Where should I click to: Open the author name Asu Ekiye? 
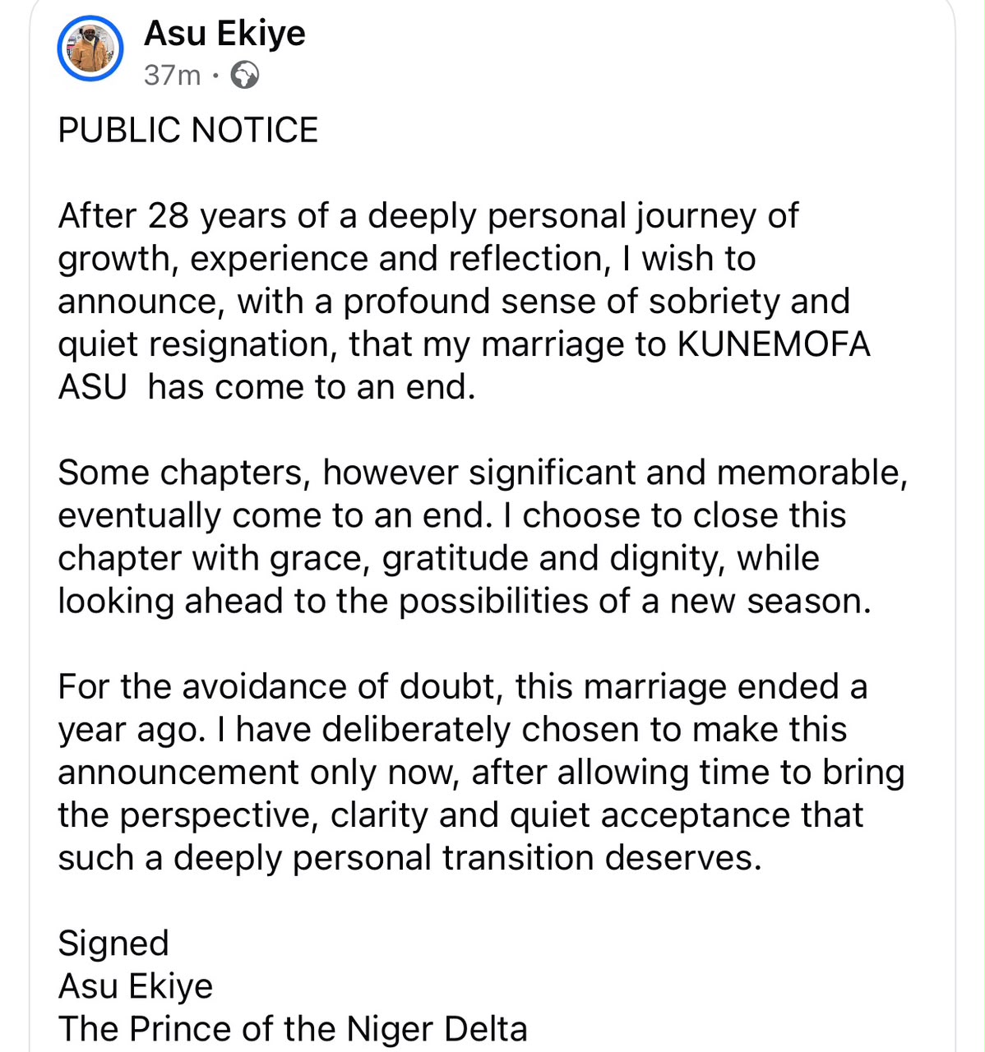pyautogui.click(x=224, y=34)
